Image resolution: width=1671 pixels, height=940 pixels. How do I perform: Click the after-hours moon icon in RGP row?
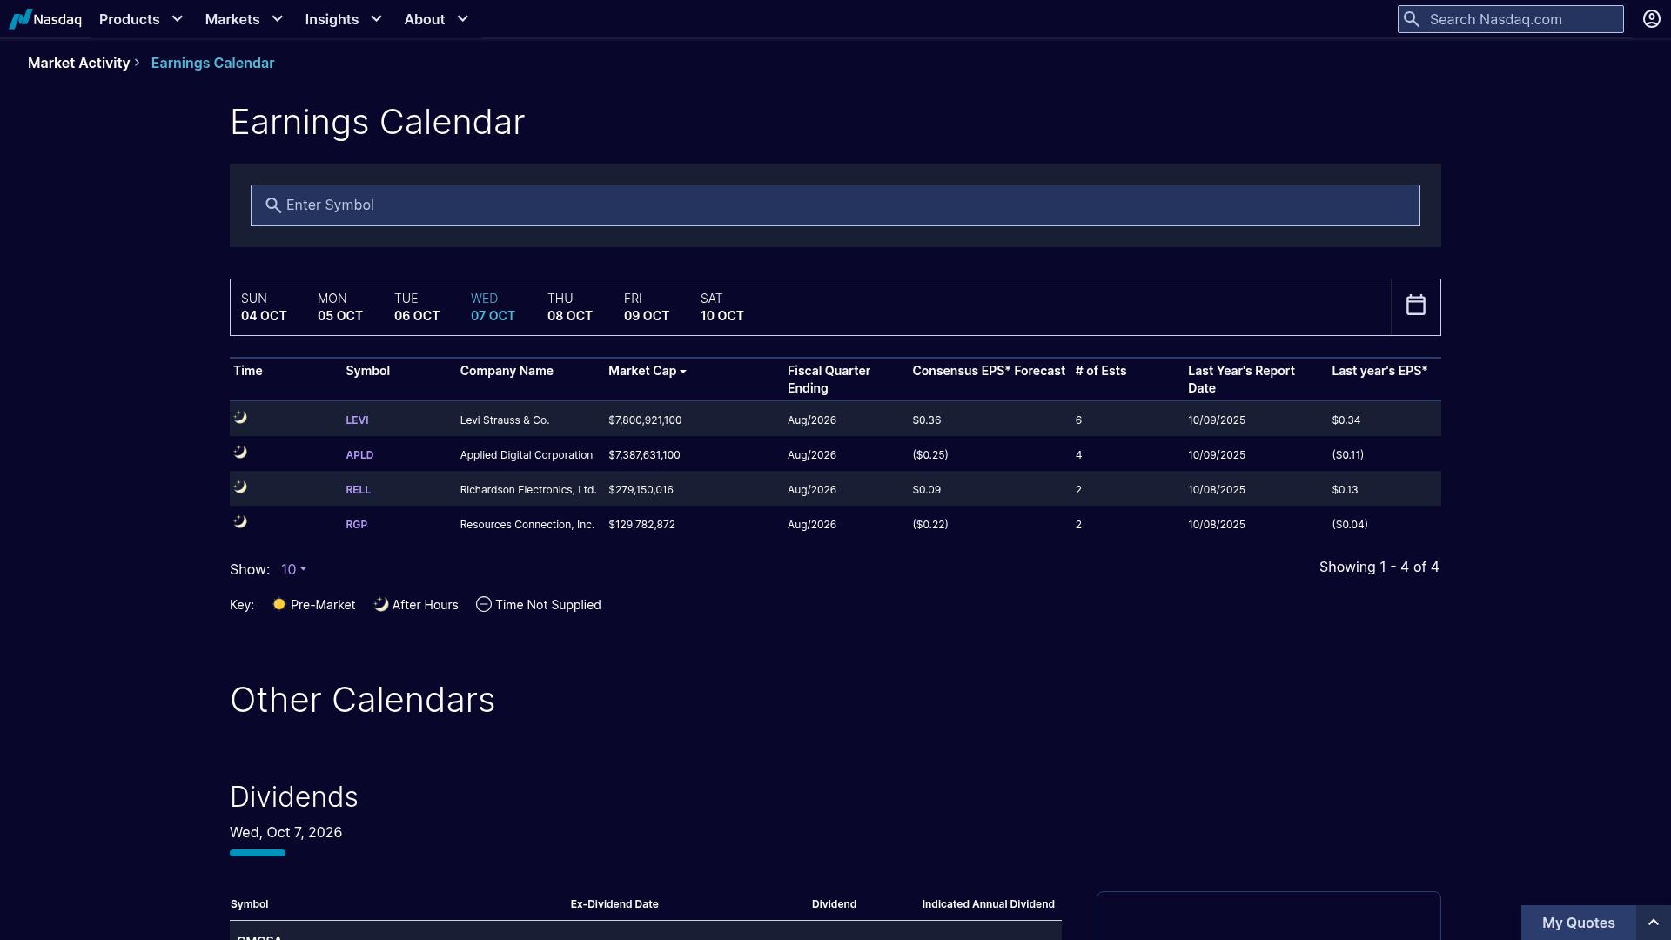[x=240, y=522]
